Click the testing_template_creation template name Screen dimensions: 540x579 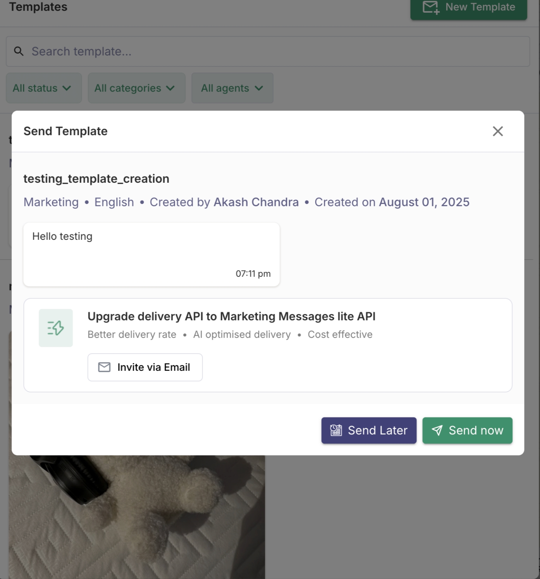pyautogui.click(x=96, y=179)
